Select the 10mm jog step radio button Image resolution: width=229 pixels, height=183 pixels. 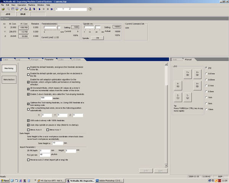(x=206, y=109)
